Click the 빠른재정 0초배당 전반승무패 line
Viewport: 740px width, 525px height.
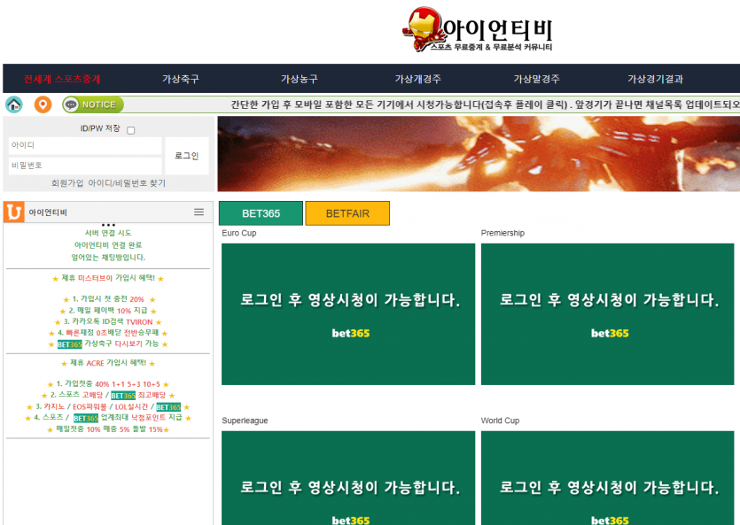click(108, 333)
